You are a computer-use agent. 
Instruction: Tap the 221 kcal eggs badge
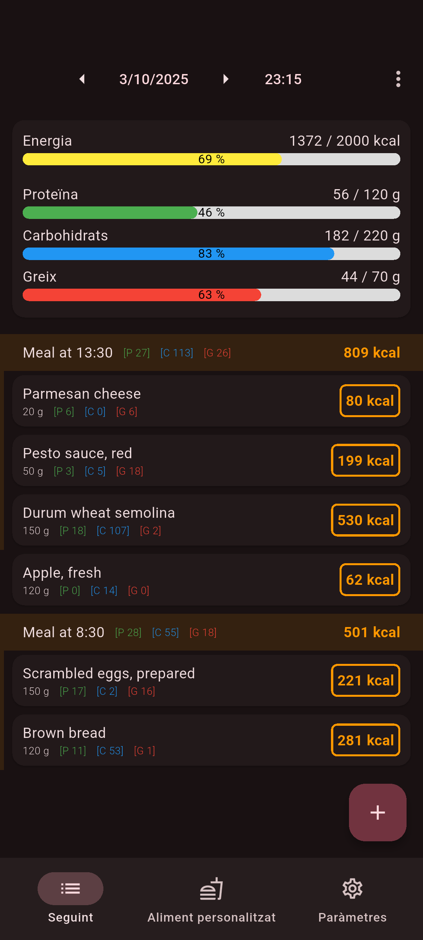[x=365, y=680]
